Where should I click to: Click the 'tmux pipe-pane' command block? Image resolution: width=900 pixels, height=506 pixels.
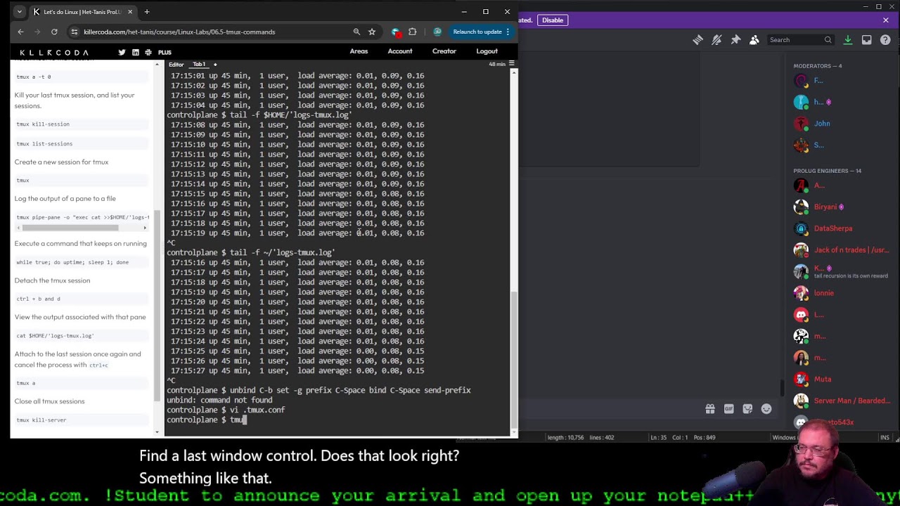click(x=82, y=217)
